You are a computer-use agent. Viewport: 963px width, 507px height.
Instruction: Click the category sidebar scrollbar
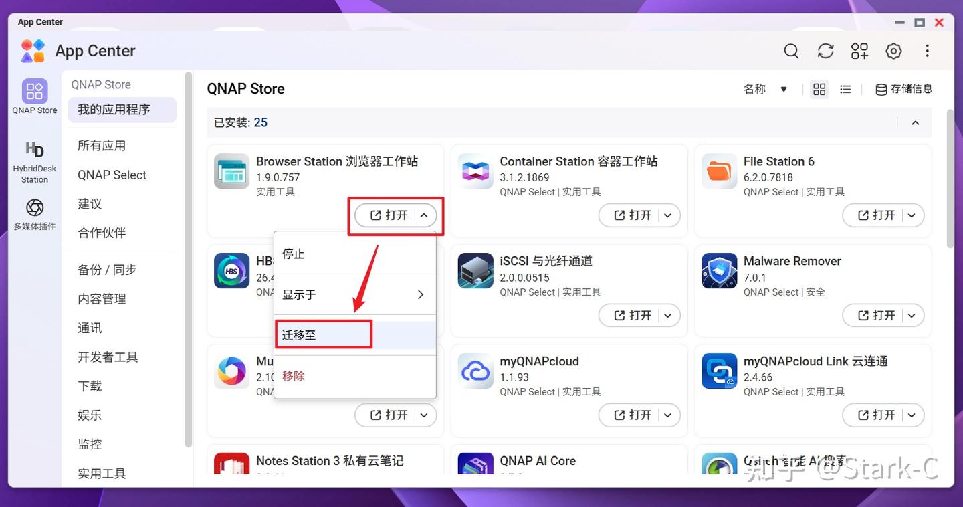point(189,260)
